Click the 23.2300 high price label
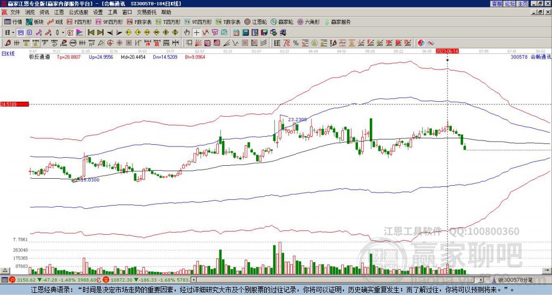Viewport: 552px width, 295px height. tap(298, 120)
